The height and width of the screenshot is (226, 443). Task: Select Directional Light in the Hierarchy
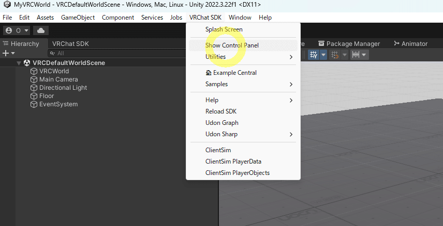pyautogui.click(x=63, y=88)
